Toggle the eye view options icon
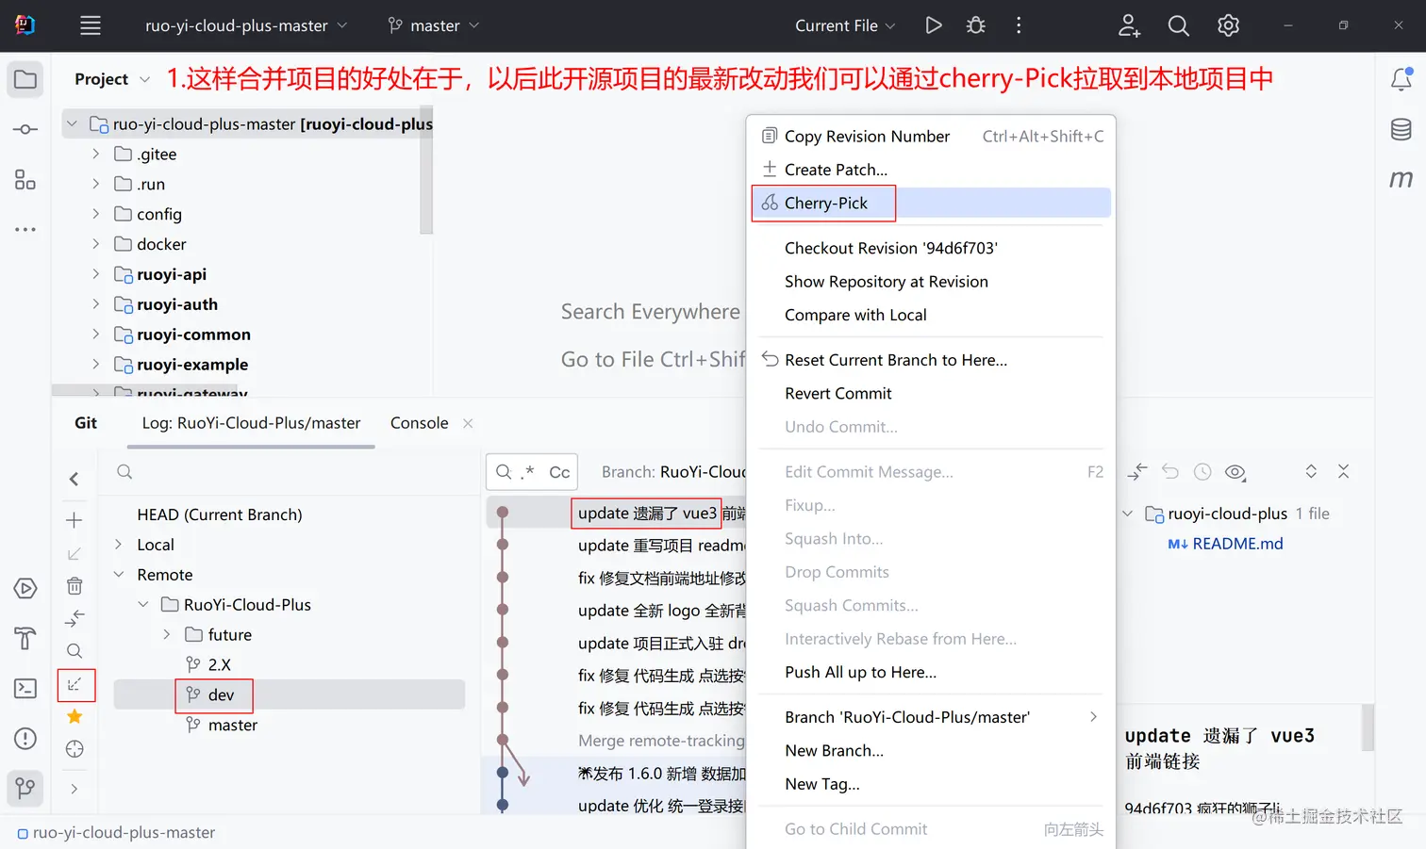 click(x=1235, y=472)
